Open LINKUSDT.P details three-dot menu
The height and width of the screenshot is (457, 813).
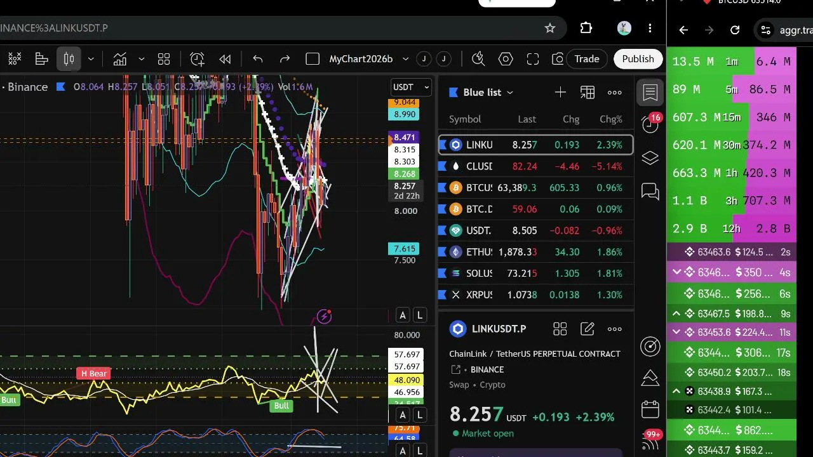pyautogui.click(x=615, y=329)
